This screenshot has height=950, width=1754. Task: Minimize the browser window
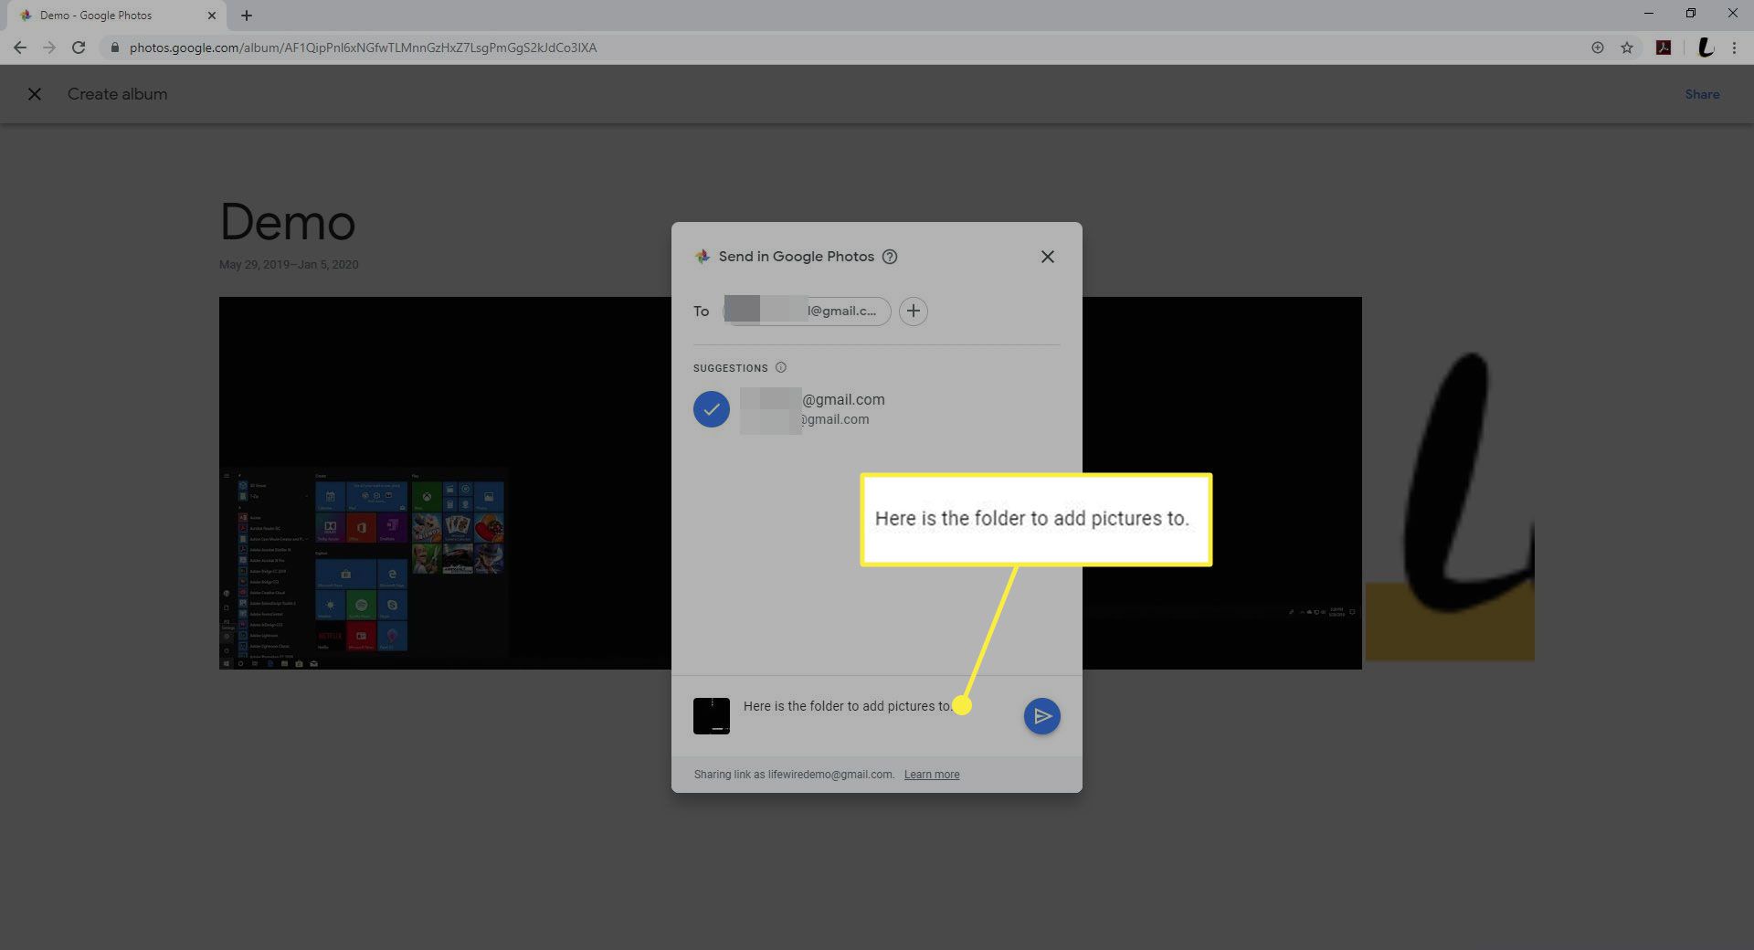pyautogui.click(x=1649, y=14)
